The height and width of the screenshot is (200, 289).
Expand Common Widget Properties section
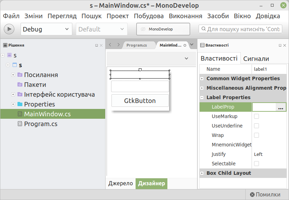click(202, 78)
